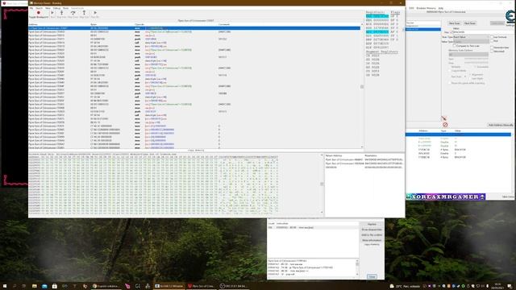The width and height of the screenshot is (516, 290).
Task: Switch to Pyre Son of Crimea taskbar item
Action: 201,286
